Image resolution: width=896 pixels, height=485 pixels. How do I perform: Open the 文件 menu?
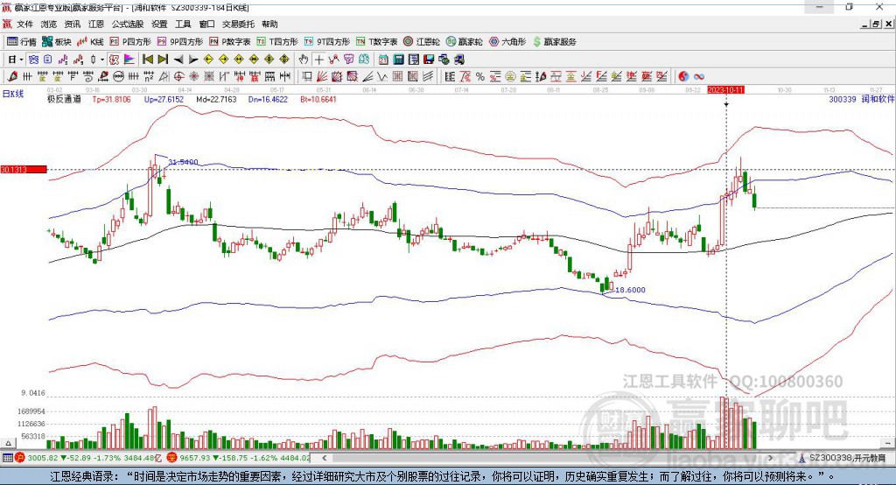point(24,24)
